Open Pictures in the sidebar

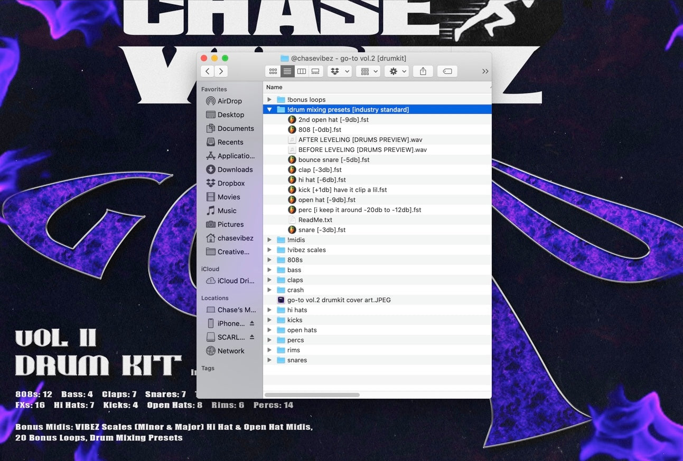pos(229,224)
